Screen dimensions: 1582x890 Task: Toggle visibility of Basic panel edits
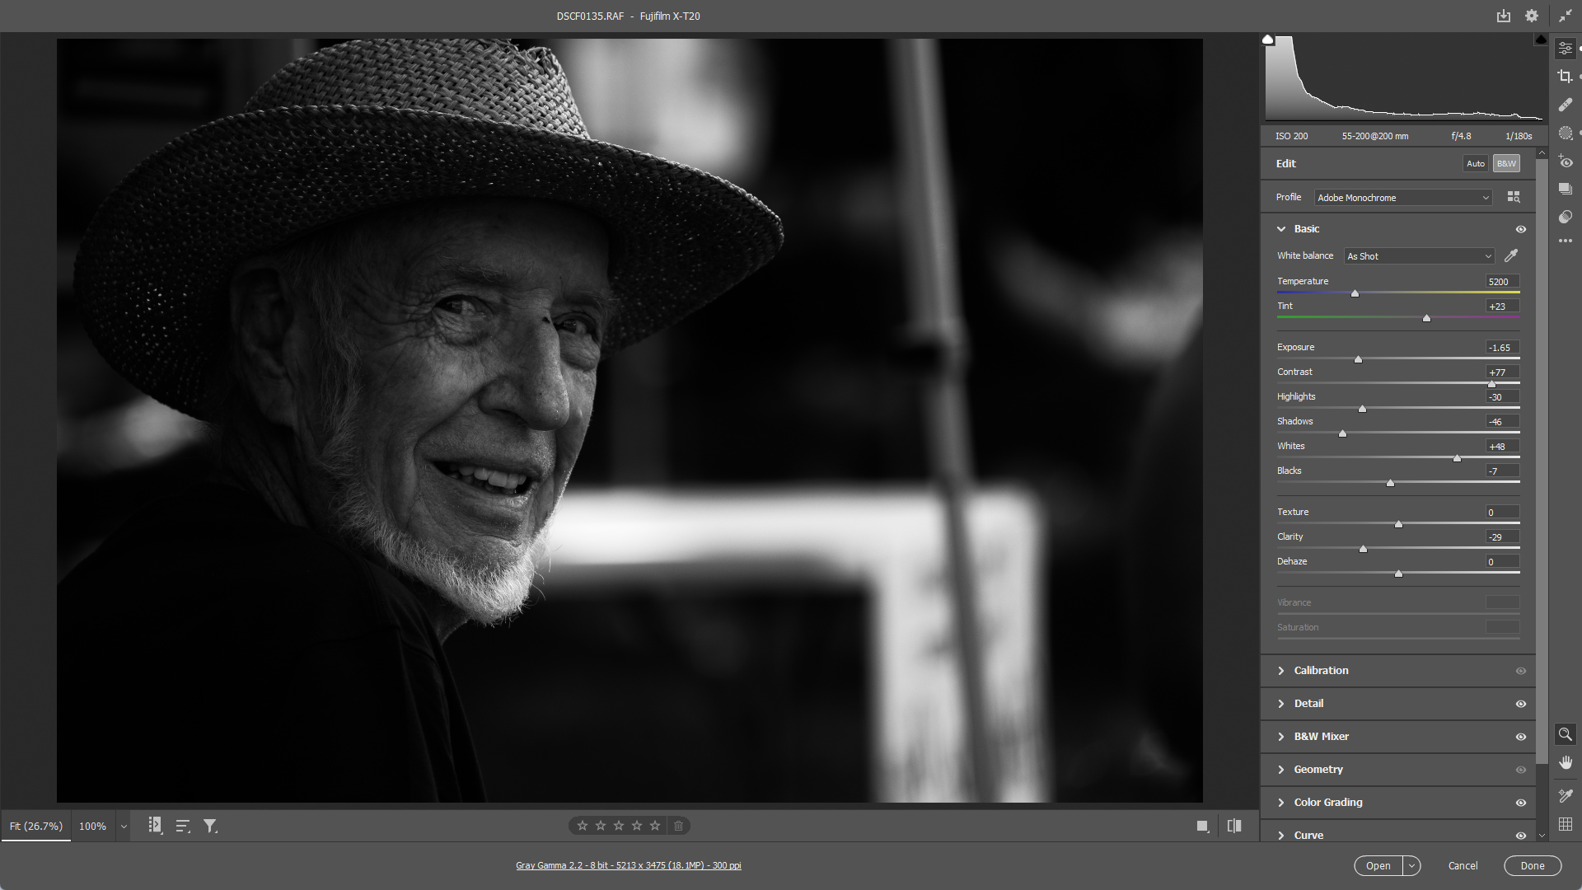[x=1521, y=229]
